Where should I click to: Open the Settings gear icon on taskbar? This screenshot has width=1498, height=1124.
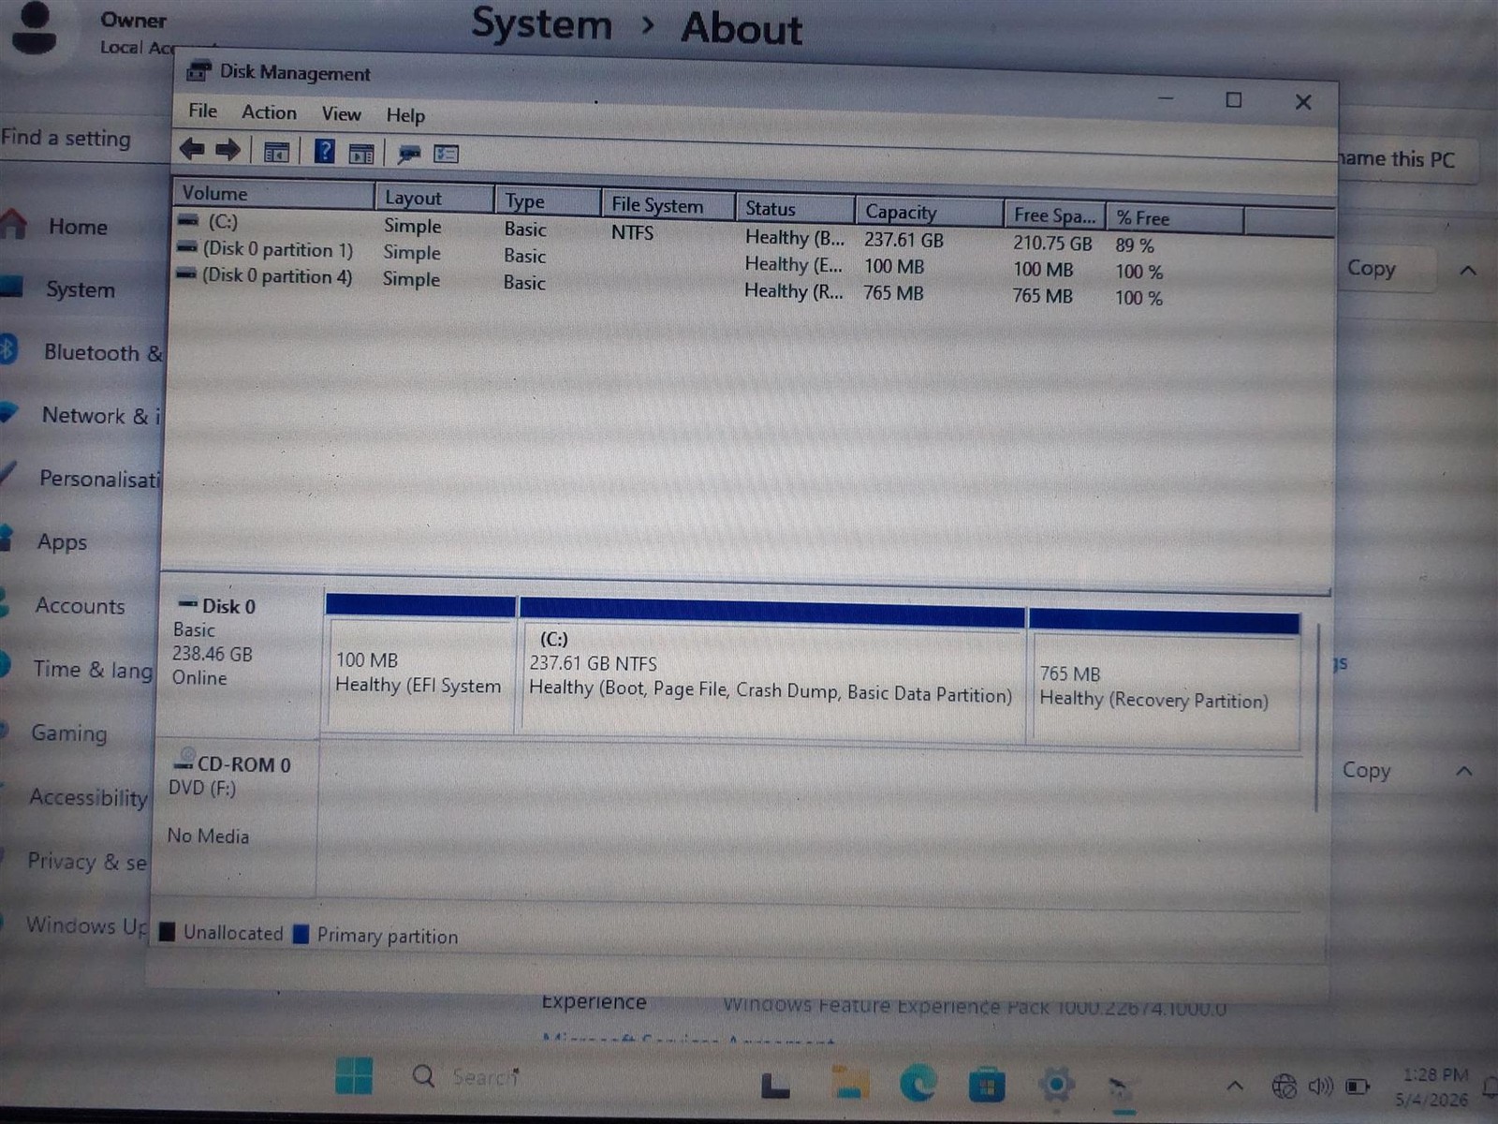click(x=1056, y=1086)
